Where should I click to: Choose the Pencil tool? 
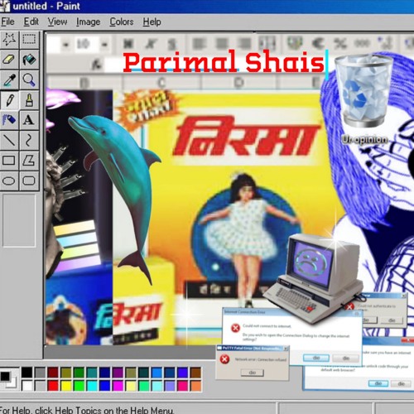tap(9, 99)
